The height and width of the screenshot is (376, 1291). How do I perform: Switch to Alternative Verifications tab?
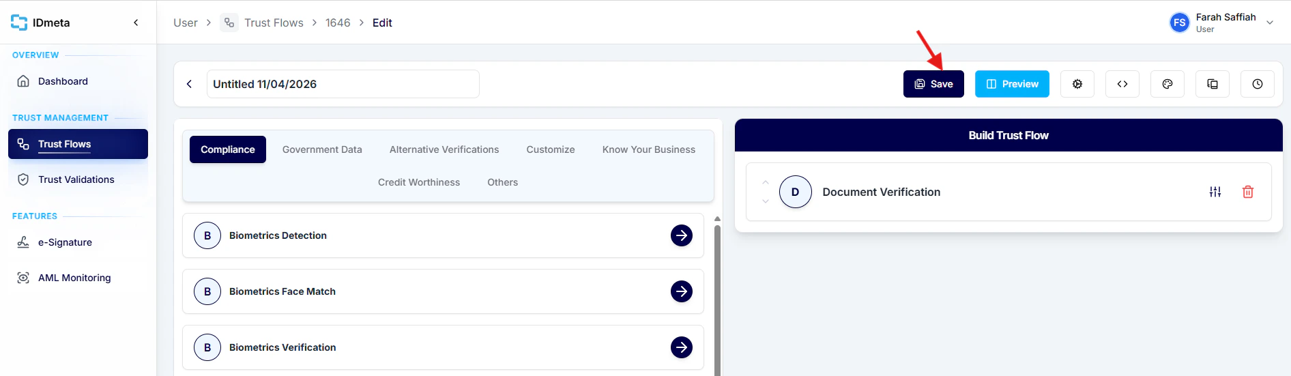coord(444,149)
